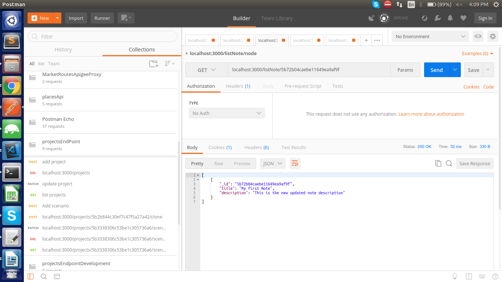Image resolution: width=502 pixels, height=282 pixels.
Task: Toggle line wrap icon in response
Action: [x=295, y=163]
